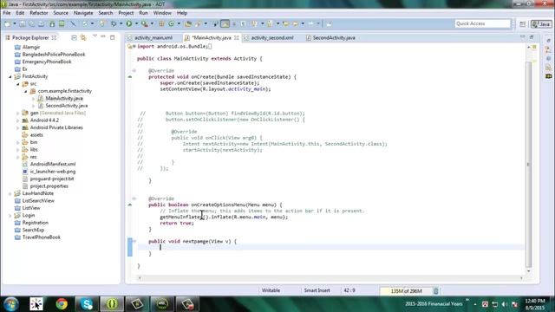This screenshot has width=555, height=312.
Task: Maximize the Package Explorer panel
Action: coord(112,37)
